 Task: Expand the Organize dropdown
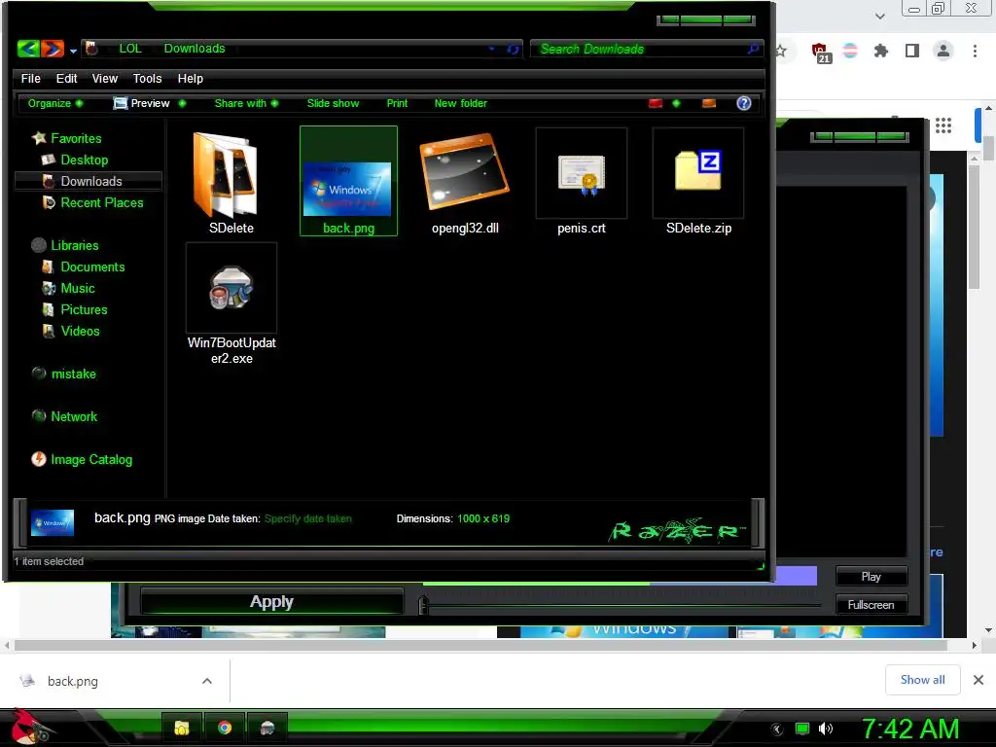[x=55, y=103]
